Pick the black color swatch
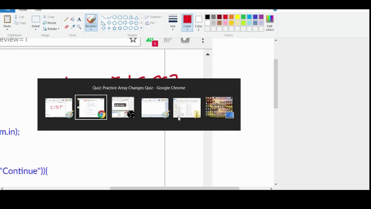371x209 pixels. tap(208, 17)
